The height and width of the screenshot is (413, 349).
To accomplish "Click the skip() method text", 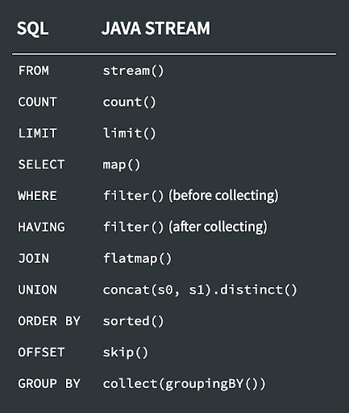I will (126, 353).
